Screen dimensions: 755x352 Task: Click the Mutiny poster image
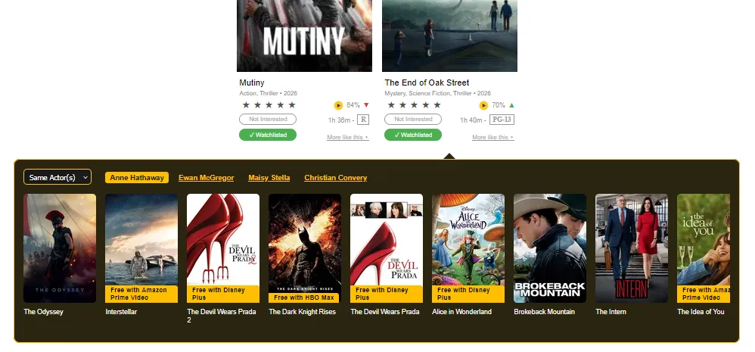click(x=304, y=36)
